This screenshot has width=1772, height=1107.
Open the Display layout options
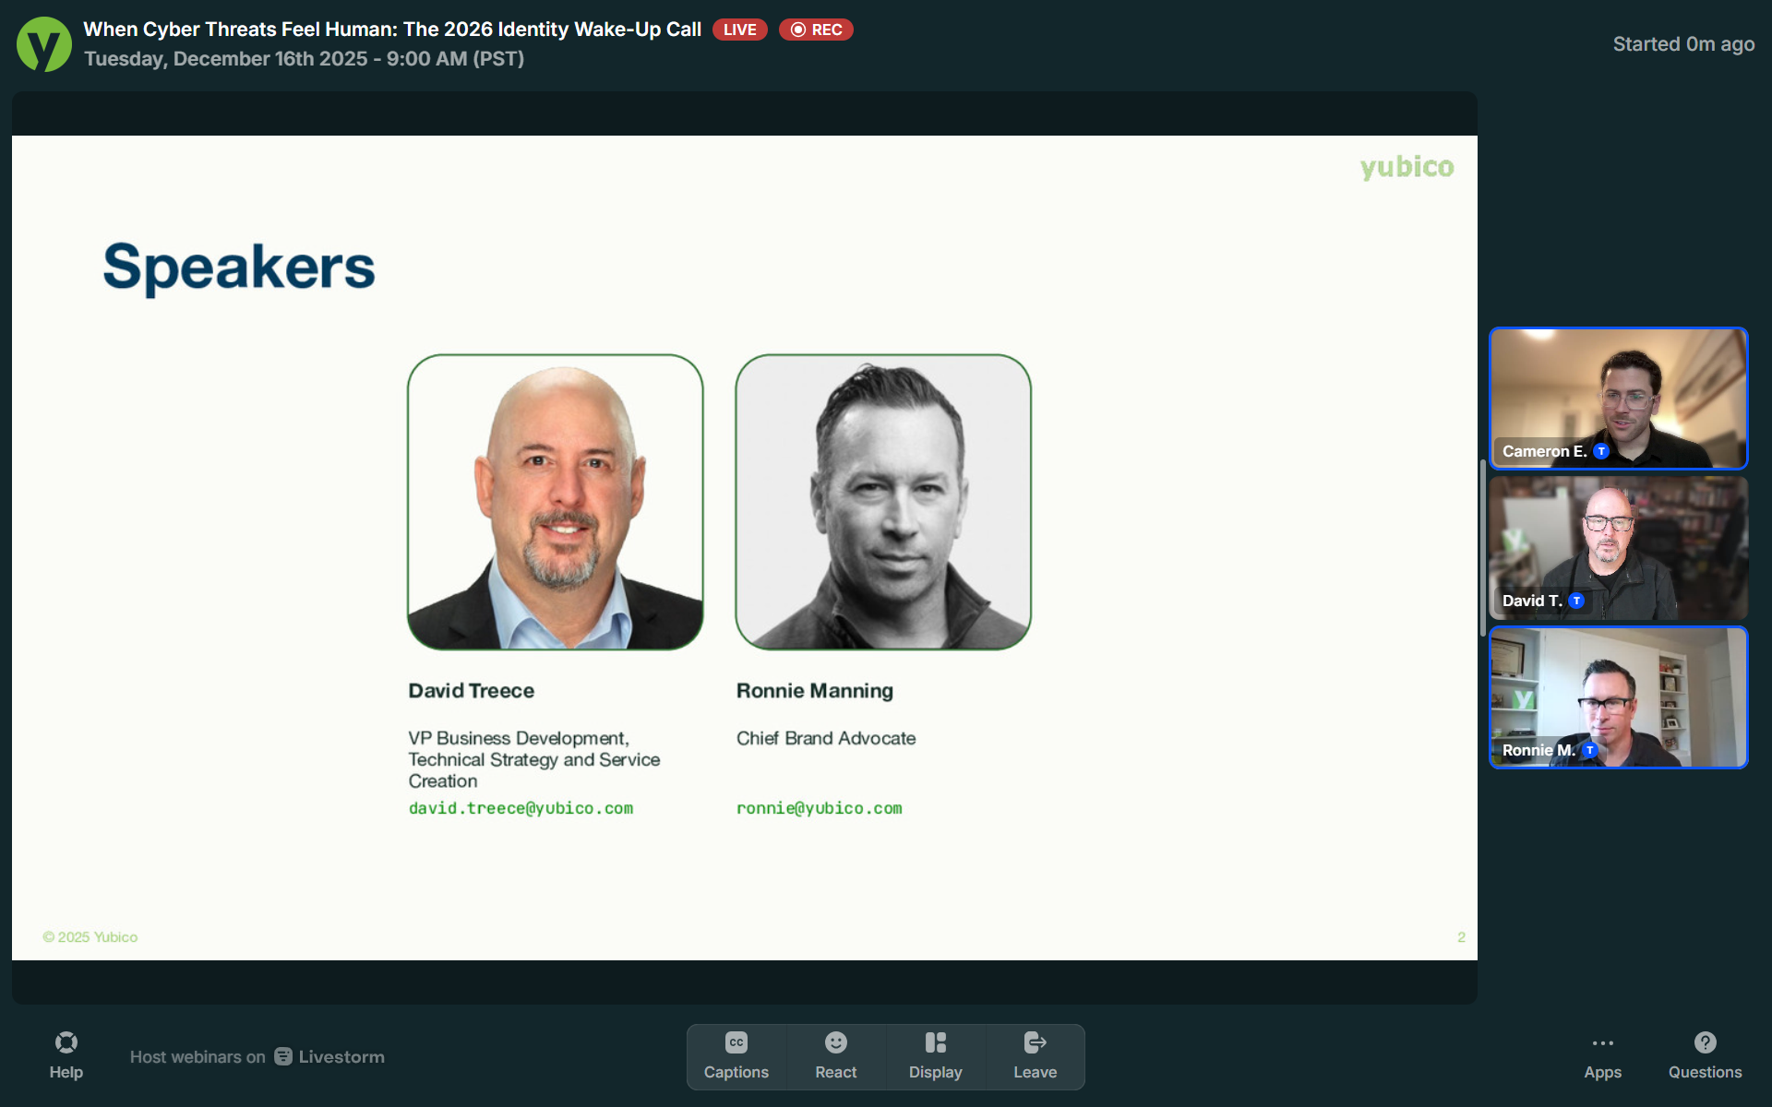[x=935, y=1056]
